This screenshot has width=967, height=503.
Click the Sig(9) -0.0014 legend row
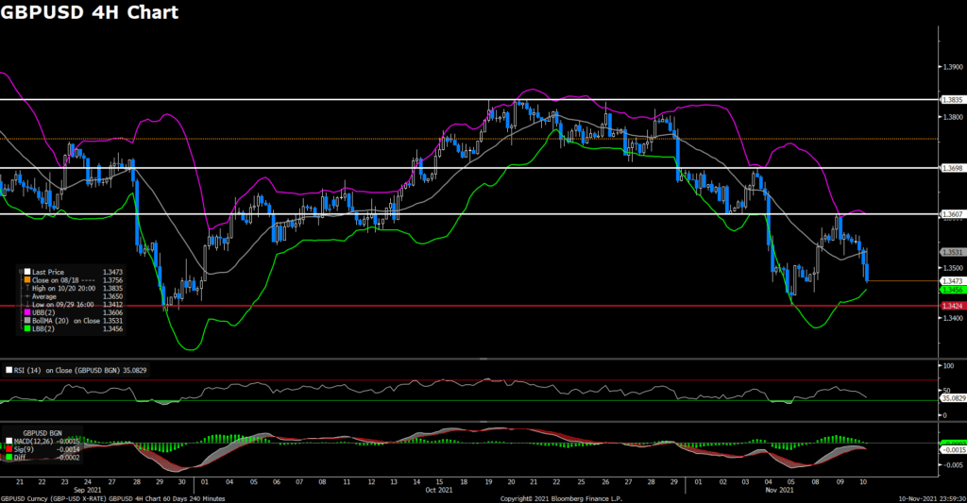click(x=42, y=449)
